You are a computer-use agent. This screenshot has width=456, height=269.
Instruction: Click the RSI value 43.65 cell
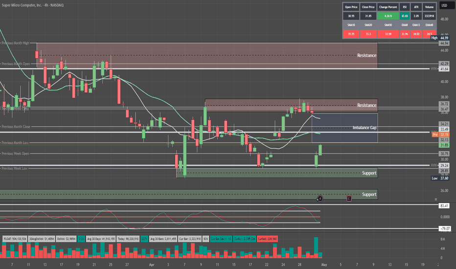(x=405, y=16)
